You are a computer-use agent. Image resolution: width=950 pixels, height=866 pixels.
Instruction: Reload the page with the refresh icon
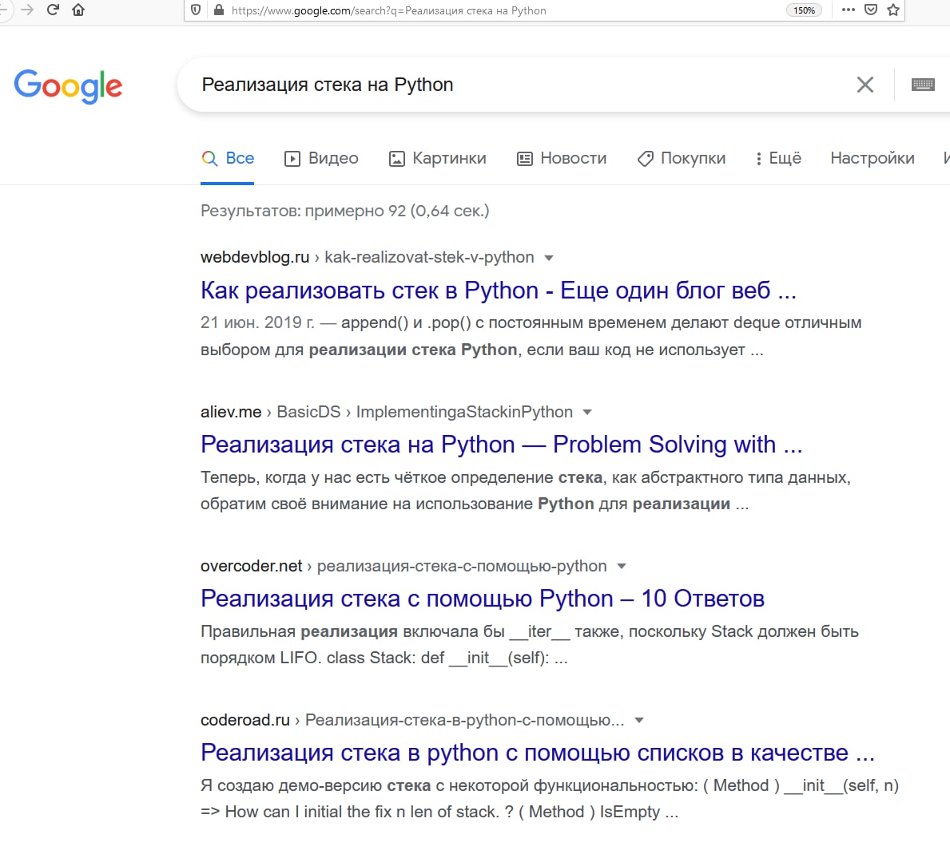pos(53,10)
